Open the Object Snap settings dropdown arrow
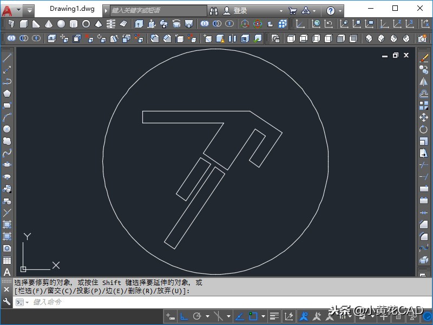The height and width of the screenshot is (325, 433). coord(263,316)
